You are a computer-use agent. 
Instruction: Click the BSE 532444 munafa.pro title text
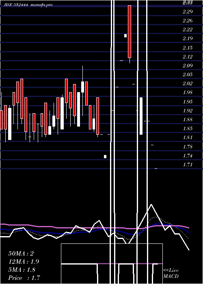28,5
